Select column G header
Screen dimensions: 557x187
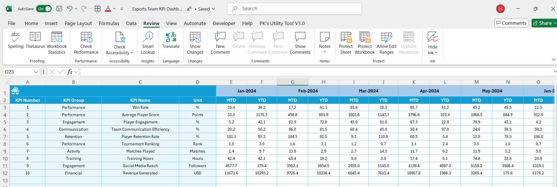(292, 82)
